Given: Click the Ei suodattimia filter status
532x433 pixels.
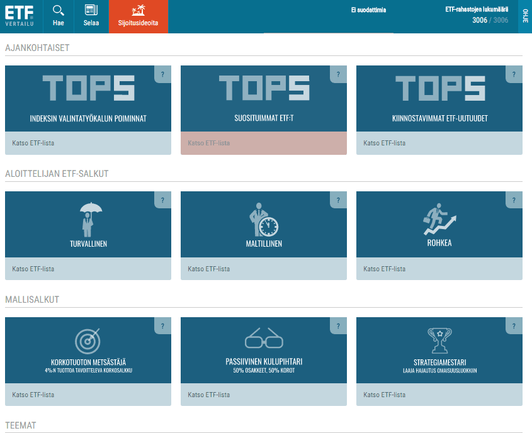Looking at the screenshot, I should pos(368,11).
